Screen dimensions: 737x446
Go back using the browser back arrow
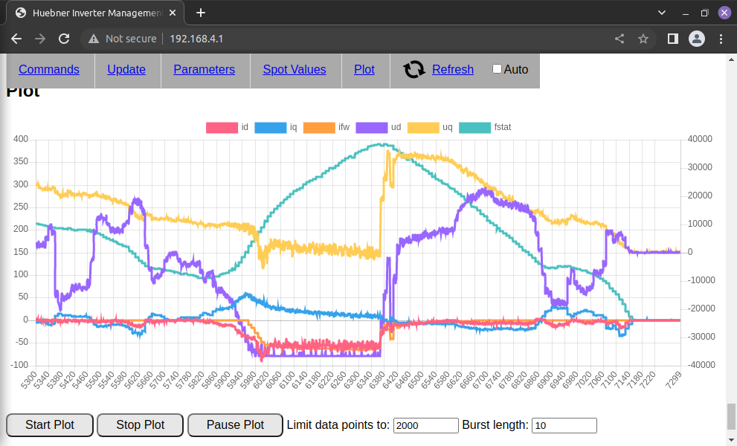(x=16, y=39)
